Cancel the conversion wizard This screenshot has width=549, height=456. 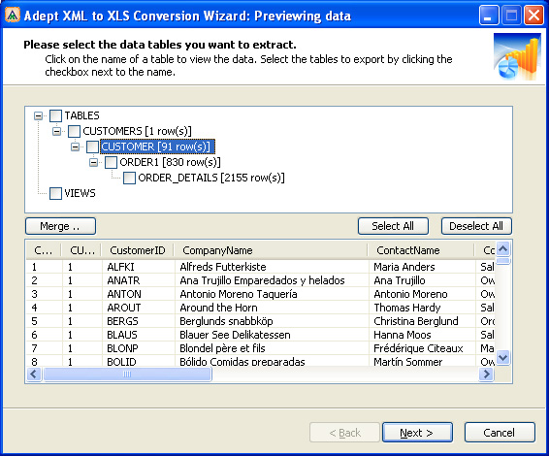tap(500, 433)
